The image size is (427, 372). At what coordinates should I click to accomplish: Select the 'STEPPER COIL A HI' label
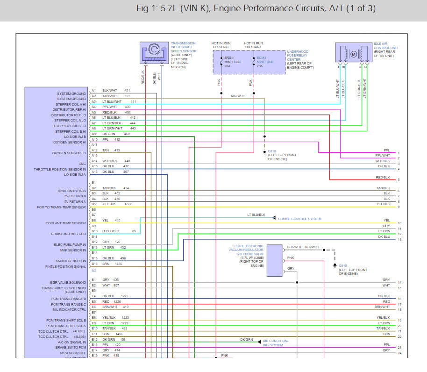[71, 105]
